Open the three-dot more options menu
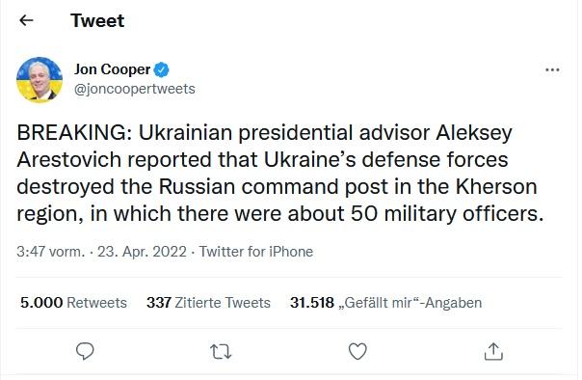This screenshot has height=380, width=582. [x=552, y=69]
